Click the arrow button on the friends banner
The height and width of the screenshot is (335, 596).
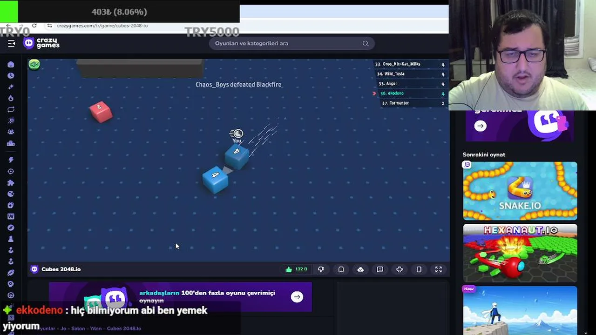[297, 297]
